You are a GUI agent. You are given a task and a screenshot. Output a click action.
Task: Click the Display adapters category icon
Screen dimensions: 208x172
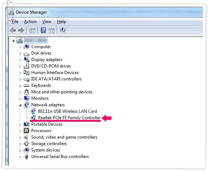[27, 60]
